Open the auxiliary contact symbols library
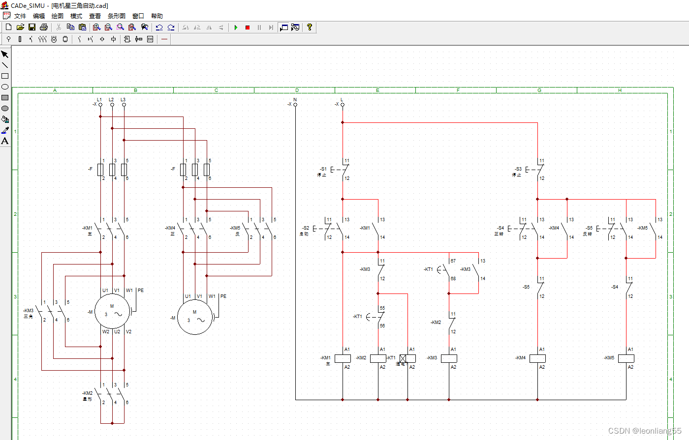Viewport: 689px width, 440px height. click(x=79, y=39)
